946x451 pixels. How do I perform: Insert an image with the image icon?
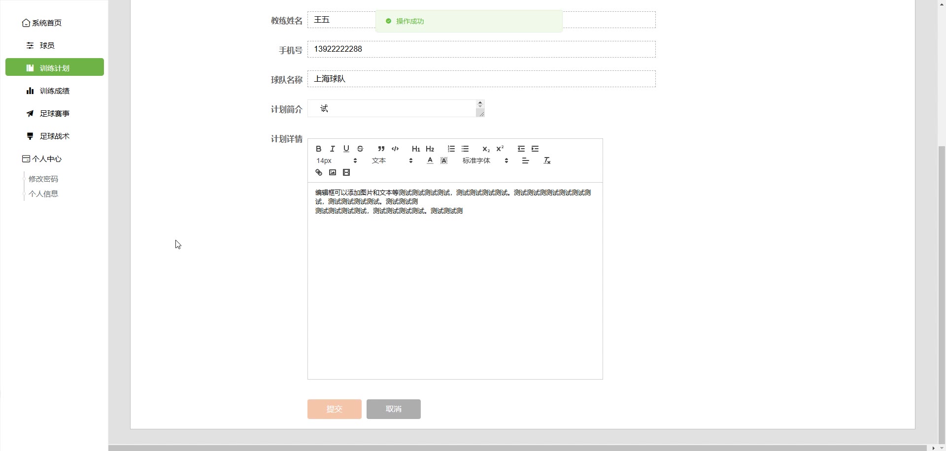(333, 172)
